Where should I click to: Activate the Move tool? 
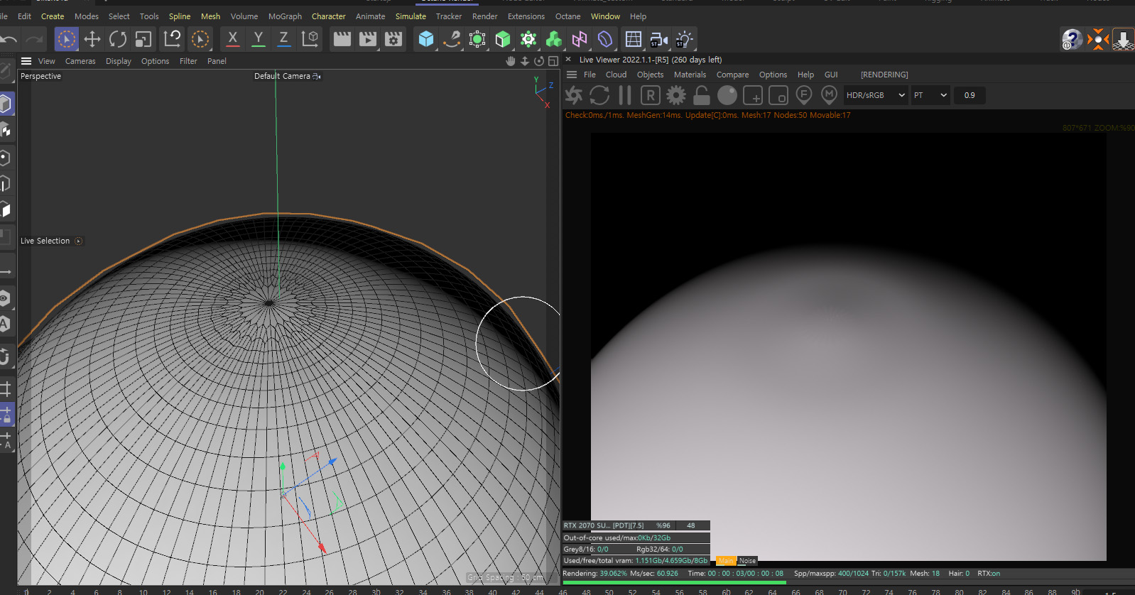click(x=92, y=39)
